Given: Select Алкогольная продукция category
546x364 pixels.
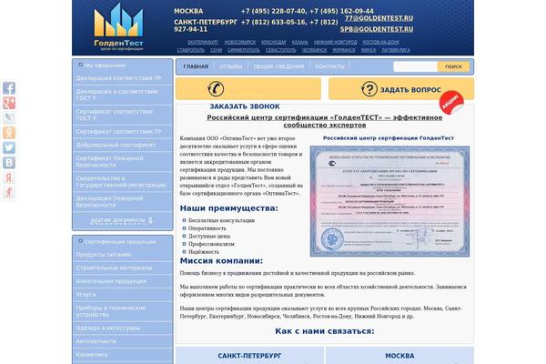Looking at the screenshot, I should click(122, 281).
